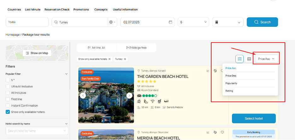Switch to compact list view icon

(249, 59)
